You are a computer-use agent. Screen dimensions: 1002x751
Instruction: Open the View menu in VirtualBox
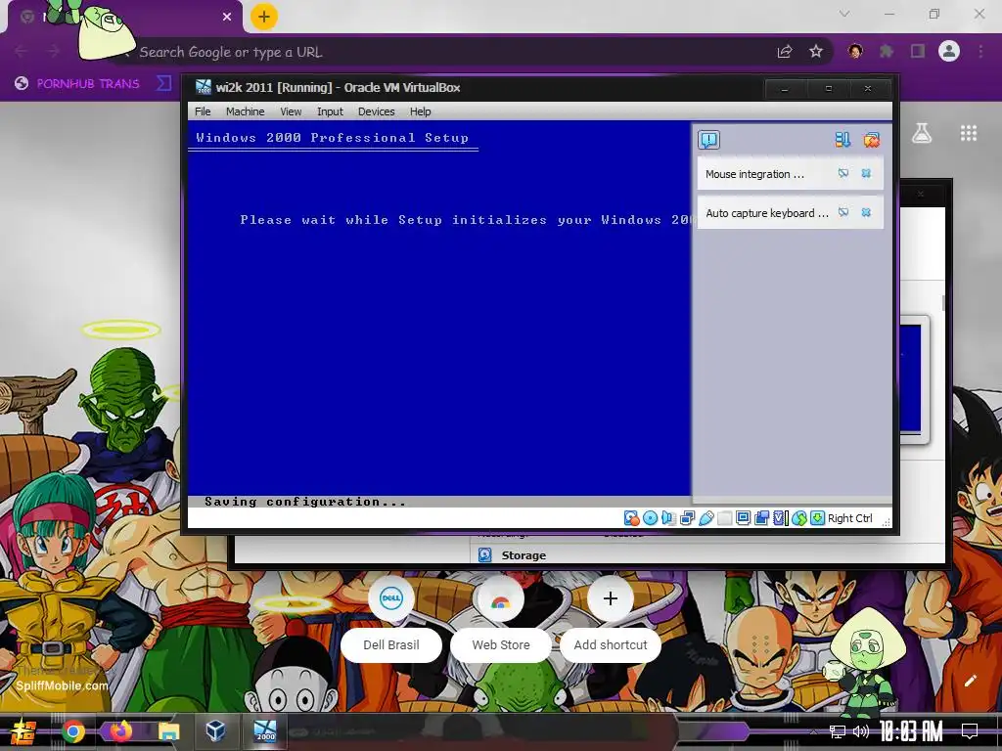click(290, 111)
